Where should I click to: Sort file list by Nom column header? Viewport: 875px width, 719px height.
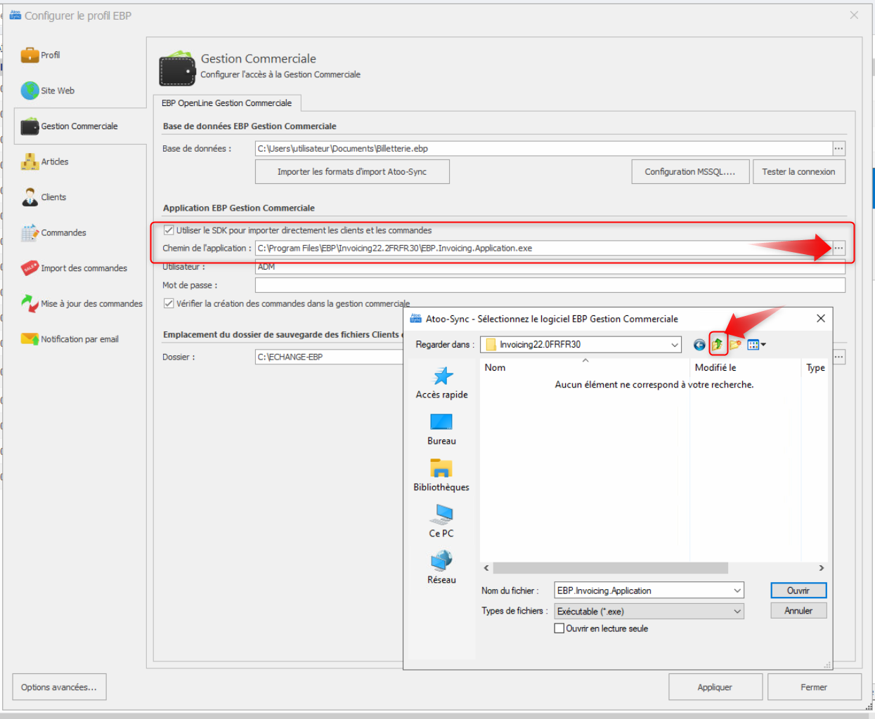pos(585,367)
